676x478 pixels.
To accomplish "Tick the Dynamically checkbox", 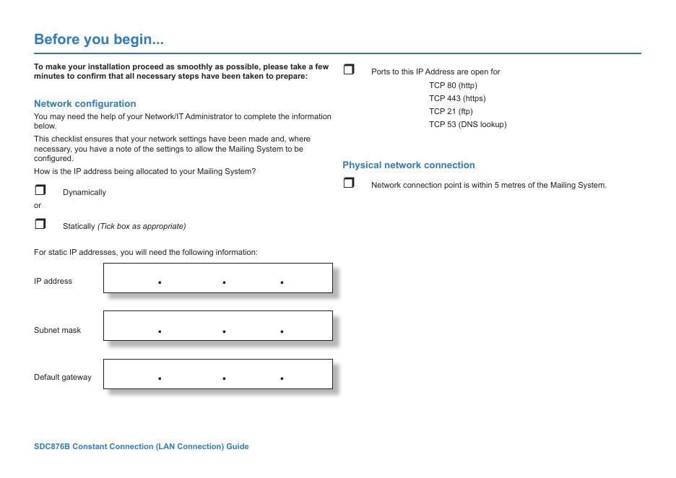I will point(40,191).
